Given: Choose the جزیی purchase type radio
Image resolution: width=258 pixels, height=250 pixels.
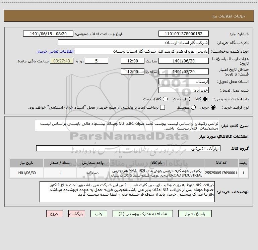Looking at the screenshot, I should coord(213,107).
